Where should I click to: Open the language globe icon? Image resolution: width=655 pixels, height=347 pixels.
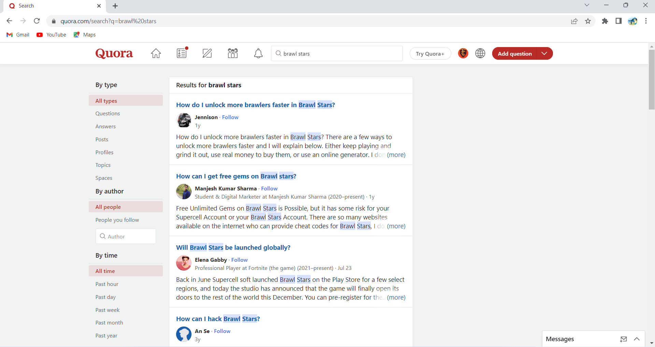(480, 53)
